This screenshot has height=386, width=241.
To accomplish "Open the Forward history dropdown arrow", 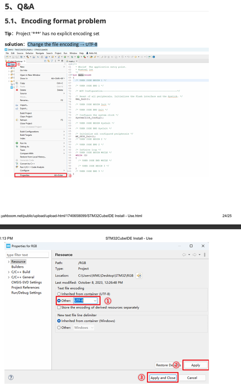I will coord(199,255).
